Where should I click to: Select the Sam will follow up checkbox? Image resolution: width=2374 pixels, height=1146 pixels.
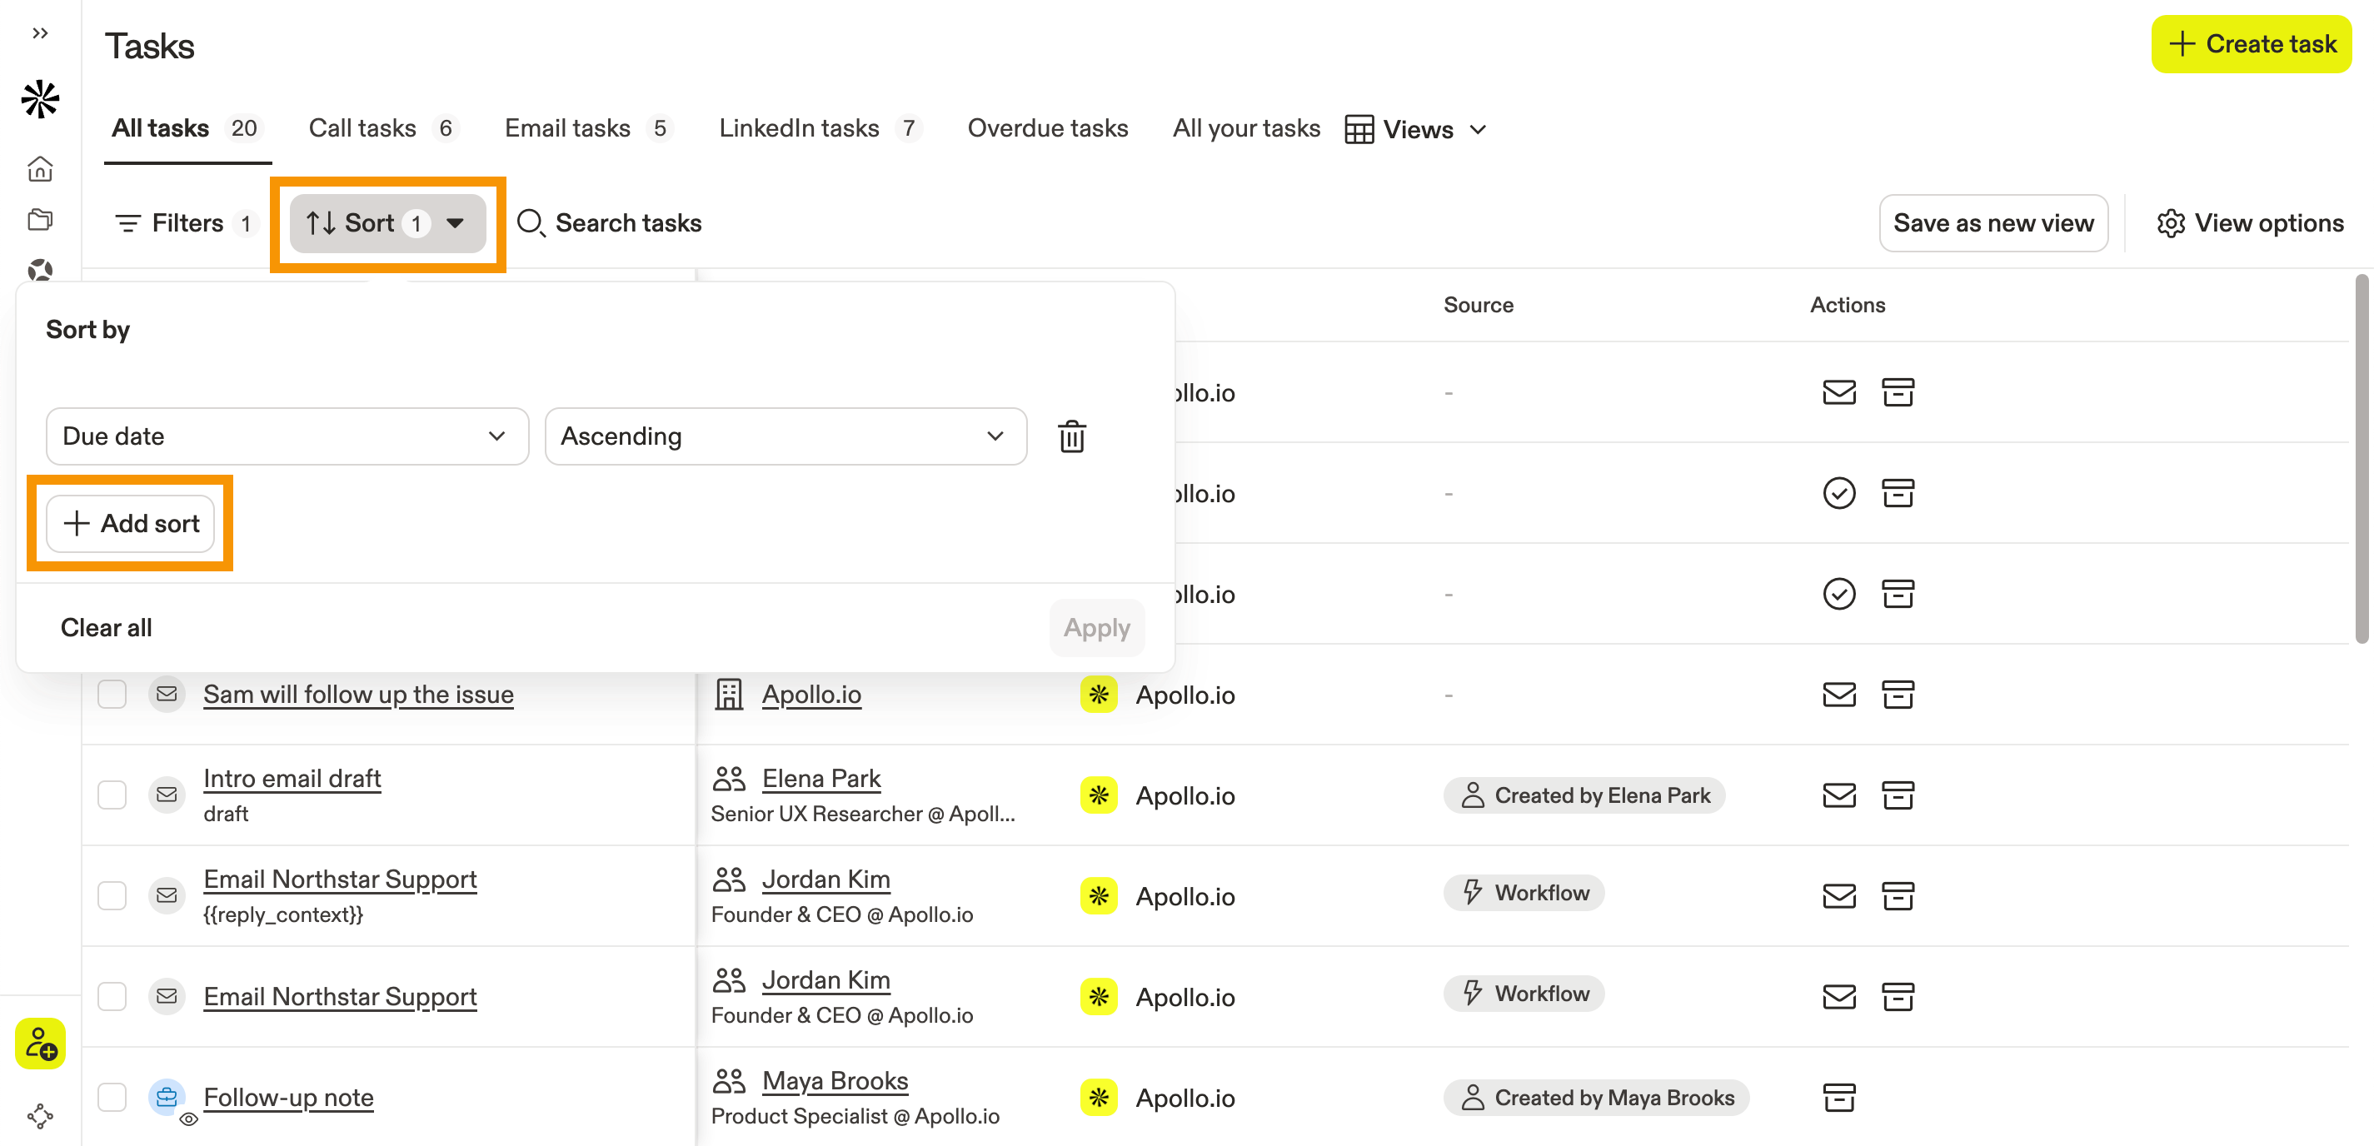click(112, 695)
